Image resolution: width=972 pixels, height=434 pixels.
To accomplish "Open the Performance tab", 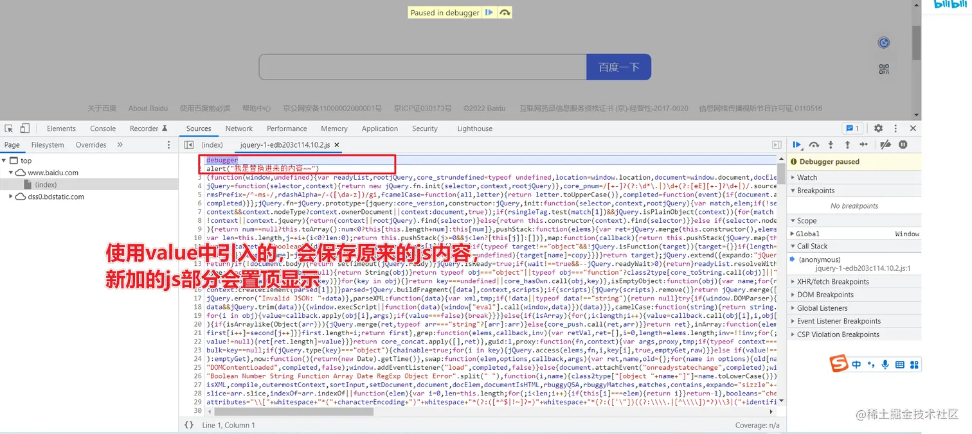I will [287, 128].
